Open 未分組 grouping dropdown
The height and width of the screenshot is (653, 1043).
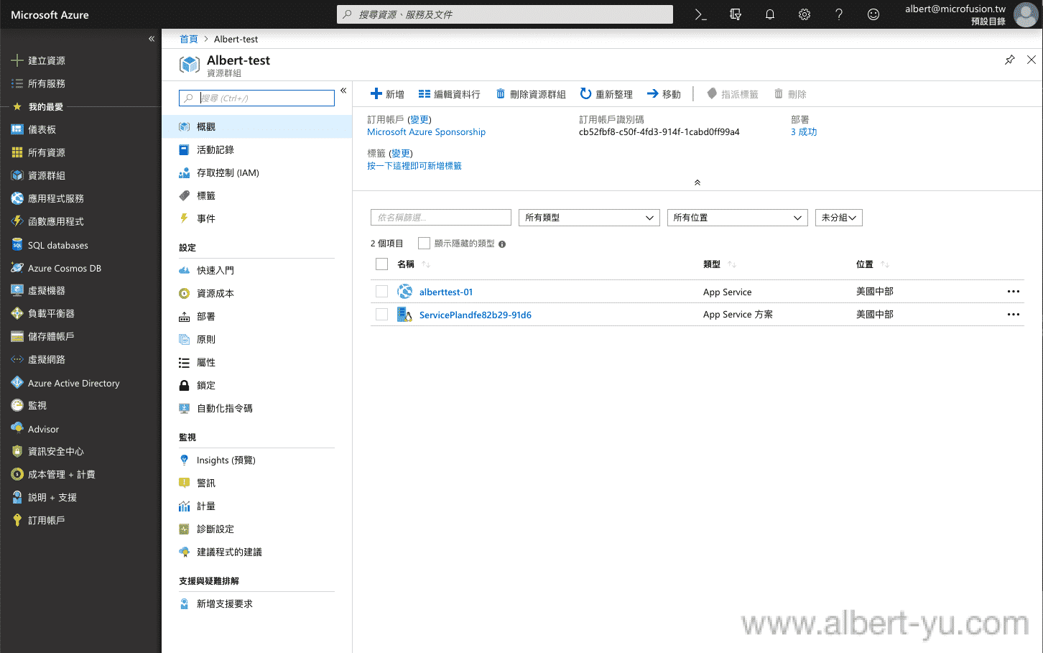click(838, 218)
